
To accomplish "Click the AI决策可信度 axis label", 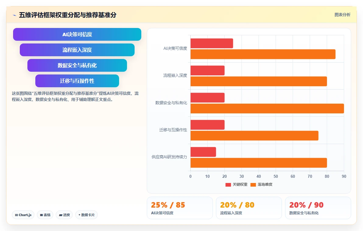I will (x=175, y=49).
